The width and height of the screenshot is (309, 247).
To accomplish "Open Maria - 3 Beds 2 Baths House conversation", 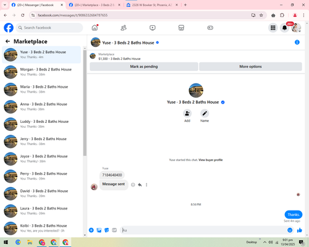I will coord(41,89).
